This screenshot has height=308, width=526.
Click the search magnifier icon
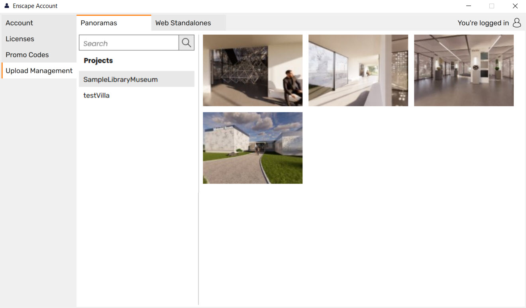point(186,43)
